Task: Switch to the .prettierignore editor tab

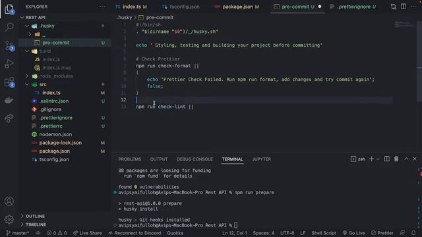Action: click(353, 7)
